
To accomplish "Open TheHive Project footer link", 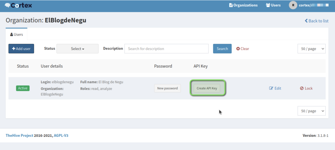I will tap(19, 135).
